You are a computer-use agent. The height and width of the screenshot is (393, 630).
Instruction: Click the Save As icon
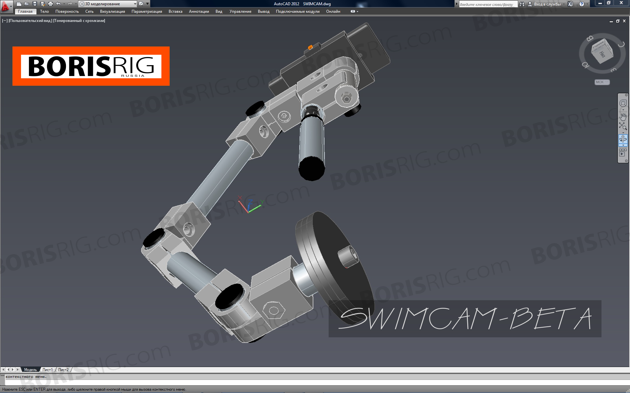coord(42,4)
